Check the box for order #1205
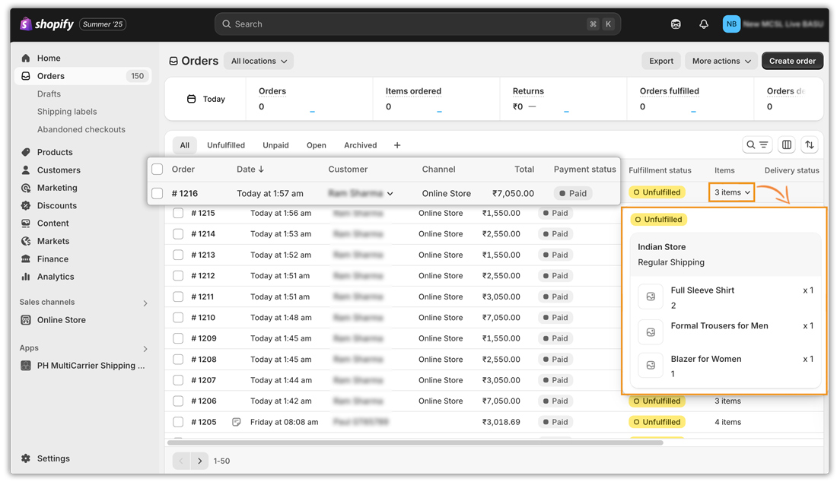The height and width of the screenshot is (482, 837). (178, 422)
